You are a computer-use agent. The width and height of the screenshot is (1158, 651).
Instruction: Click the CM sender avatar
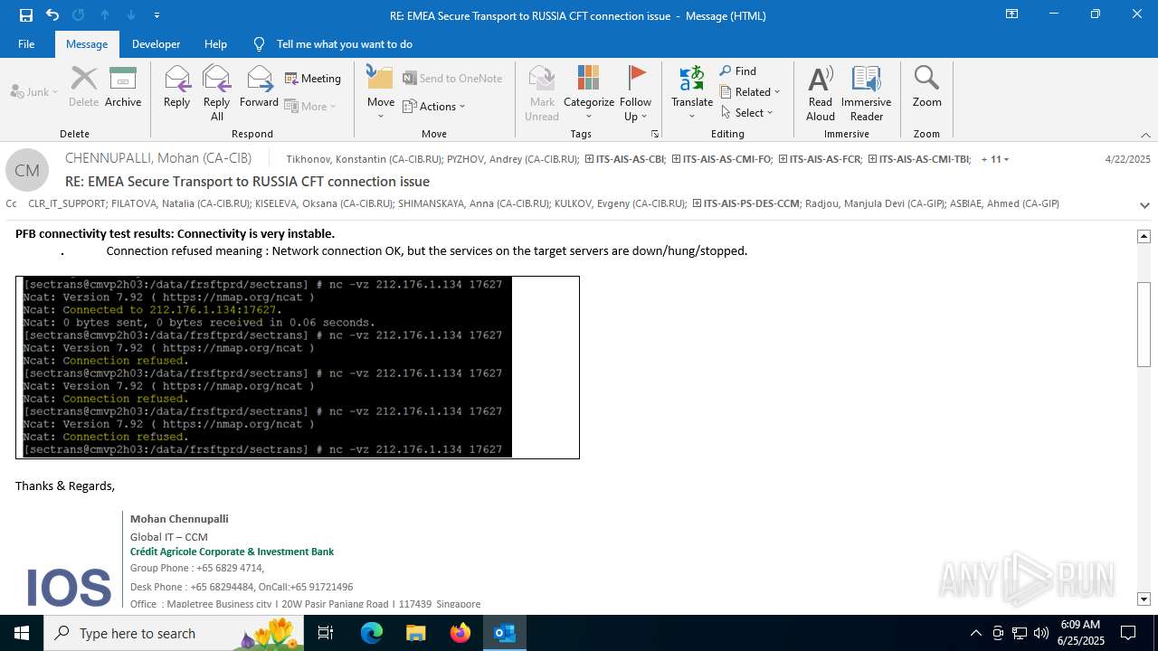tap(27, 171)
